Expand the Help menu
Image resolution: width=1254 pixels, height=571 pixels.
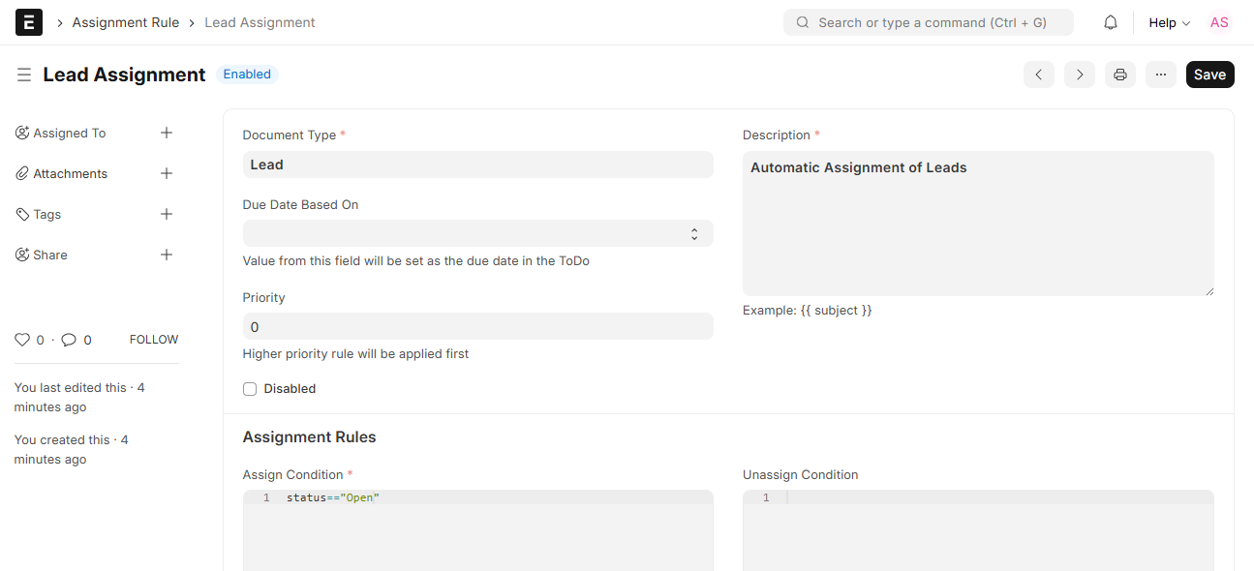click(x=1169, y=22)
